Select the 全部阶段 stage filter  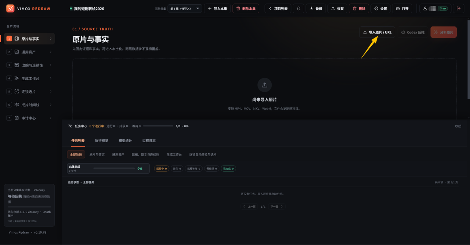76,154
